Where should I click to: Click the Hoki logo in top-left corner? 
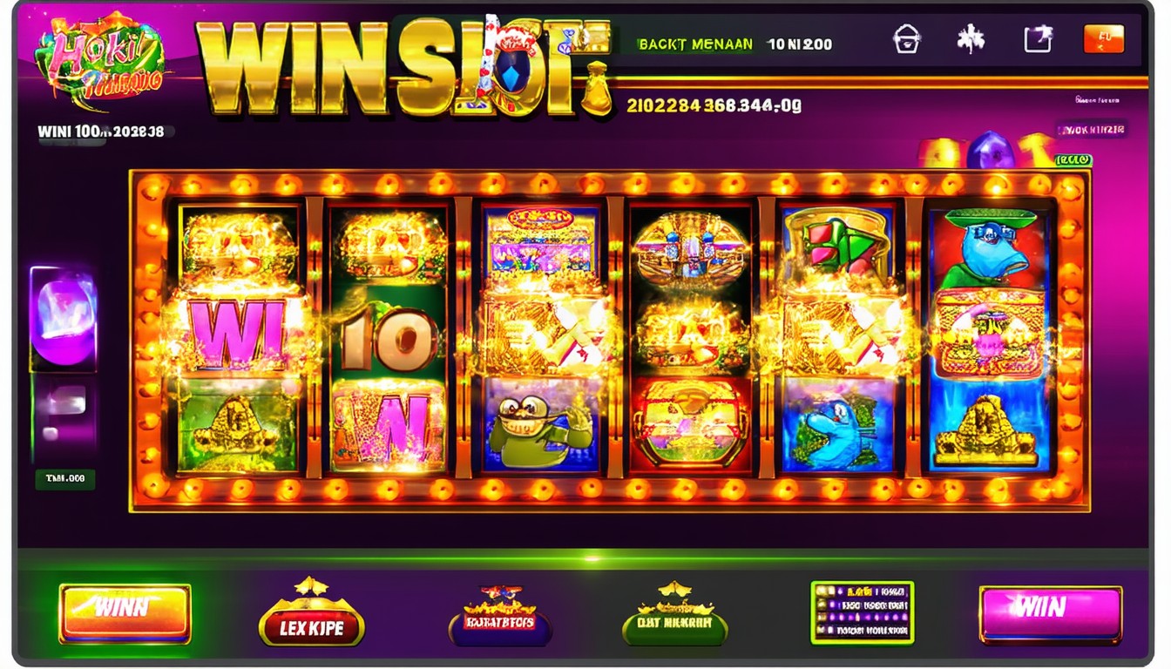(100, 59)
